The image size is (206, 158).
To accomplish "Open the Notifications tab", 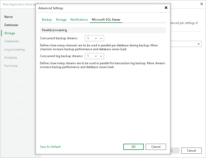I will coord(79,19).
